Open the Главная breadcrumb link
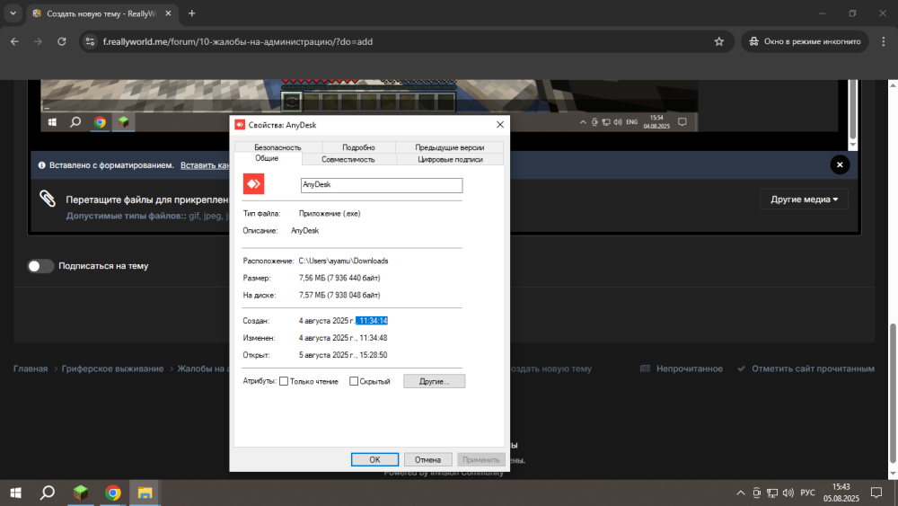This screenshot has width=898, height=506. point(31,368)
